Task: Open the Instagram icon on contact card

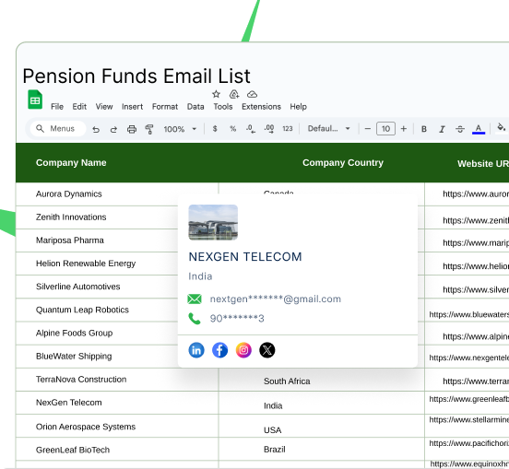Action: pos(243,350)
